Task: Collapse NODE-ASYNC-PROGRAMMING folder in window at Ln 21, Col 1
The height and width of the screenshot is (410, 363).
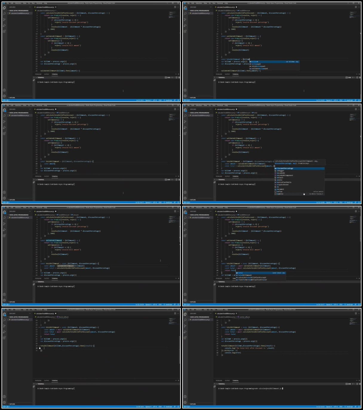Action: pyautogui.click(x=19, y=10)
